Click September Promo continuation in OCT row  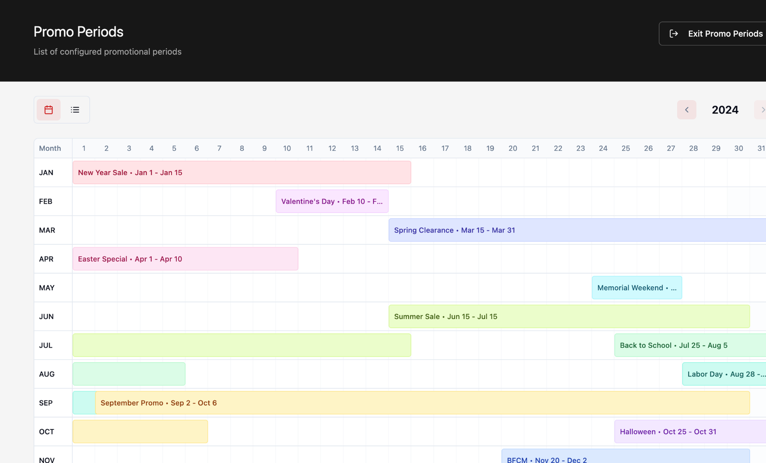click(140, 431)
